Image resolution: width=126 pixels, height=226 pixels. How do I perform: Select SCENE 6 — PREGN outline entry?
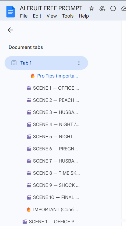[52, 149]
